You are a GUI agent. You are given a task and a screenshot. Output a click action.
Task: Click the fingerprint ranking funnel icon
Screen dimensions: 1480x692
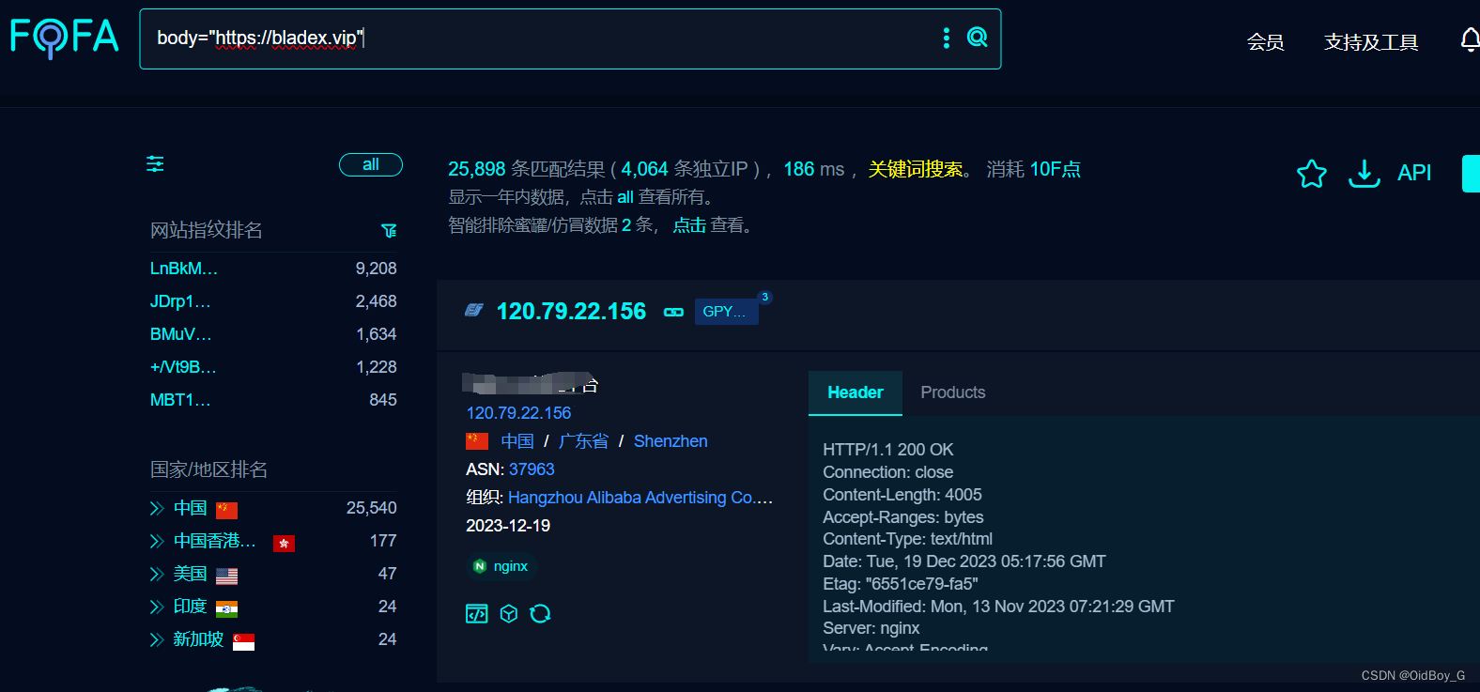(389, 231)
